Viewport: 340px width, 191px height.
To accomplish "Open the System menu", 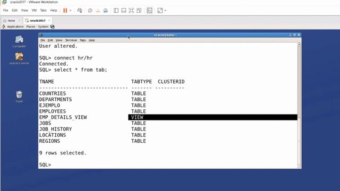I will click(43, 27).
